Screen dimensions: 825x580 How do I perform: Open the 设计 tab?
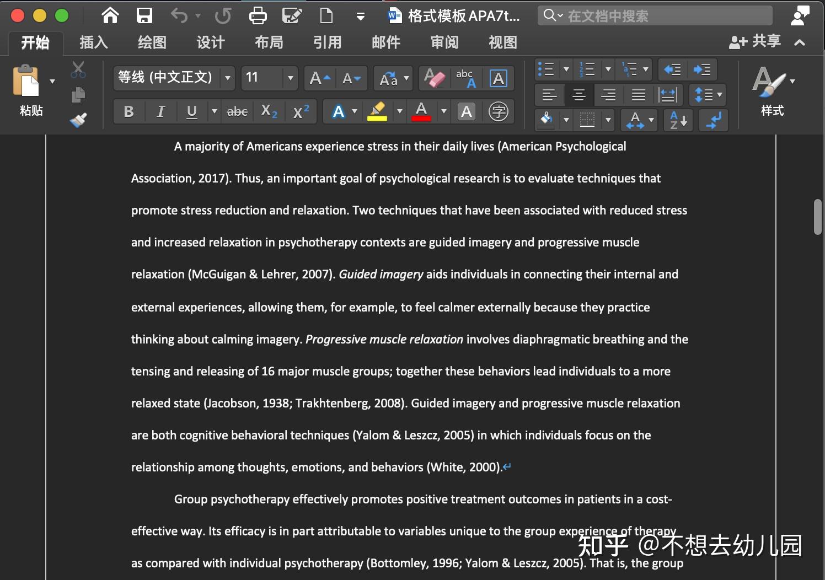coord(211,42)
